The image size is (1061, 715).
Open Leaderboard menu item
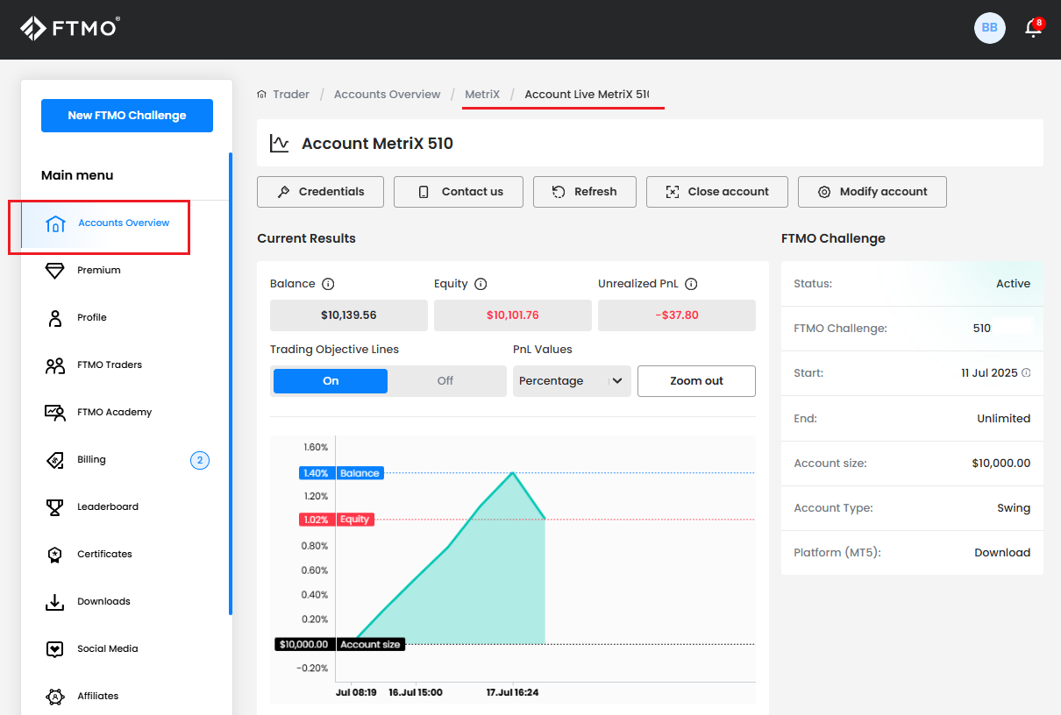[x=125, y=506]
